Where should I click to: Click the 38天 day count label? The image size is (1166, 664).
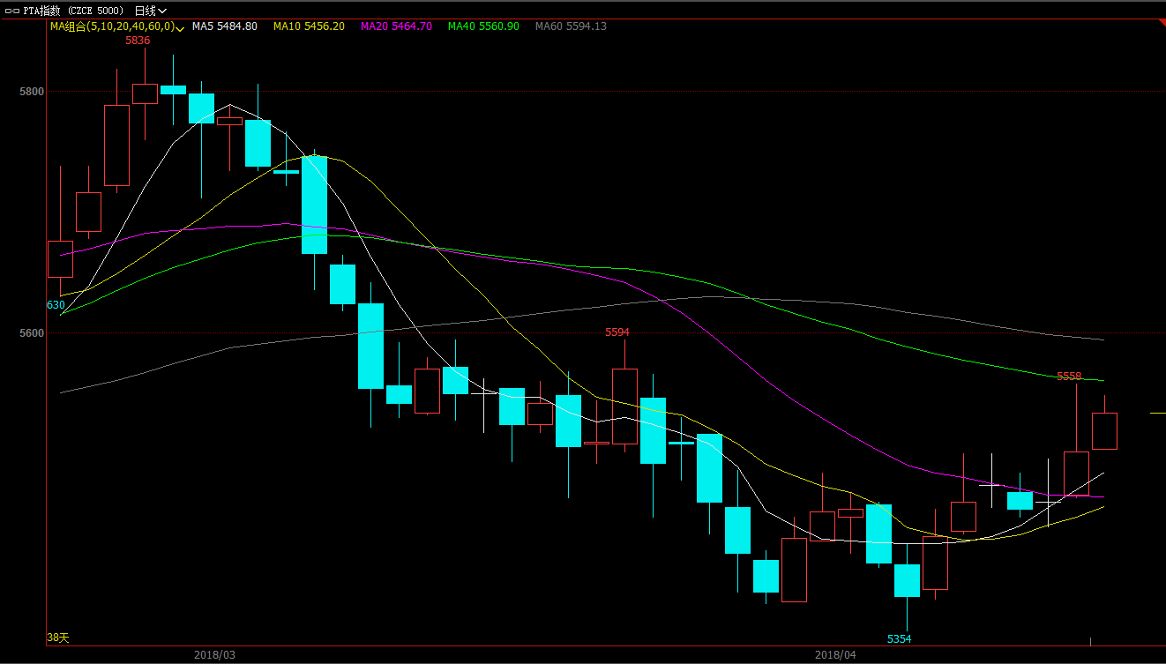[57, 637]
